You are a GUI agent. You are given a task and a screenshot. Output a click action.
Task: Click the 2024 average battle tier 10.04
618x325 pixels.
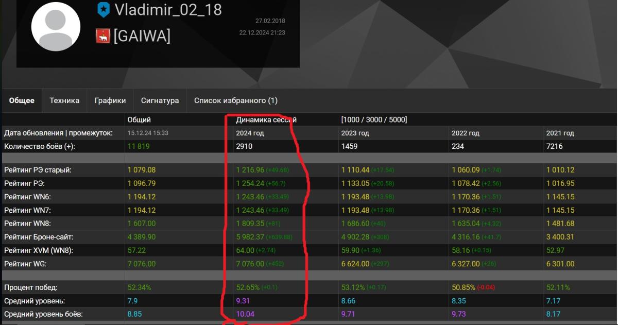tap(245, 314)
